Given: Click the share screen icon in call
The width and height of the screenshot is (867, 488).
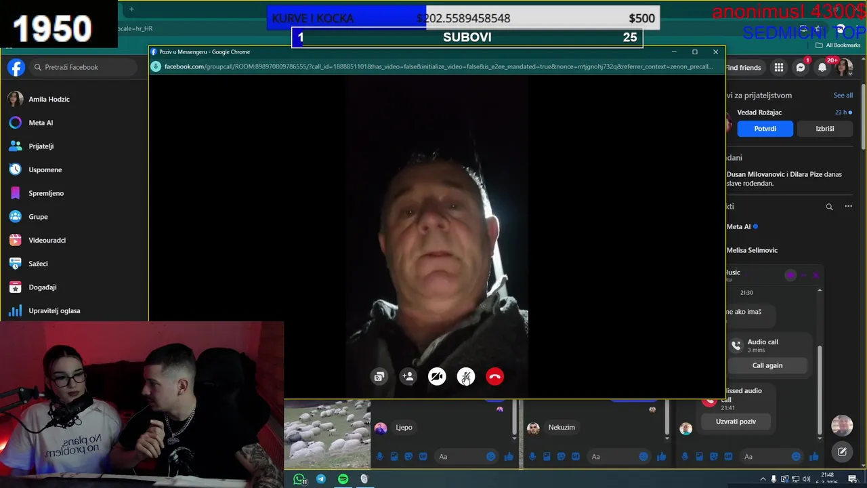Looking at the screenshot, I should (379, 377).
